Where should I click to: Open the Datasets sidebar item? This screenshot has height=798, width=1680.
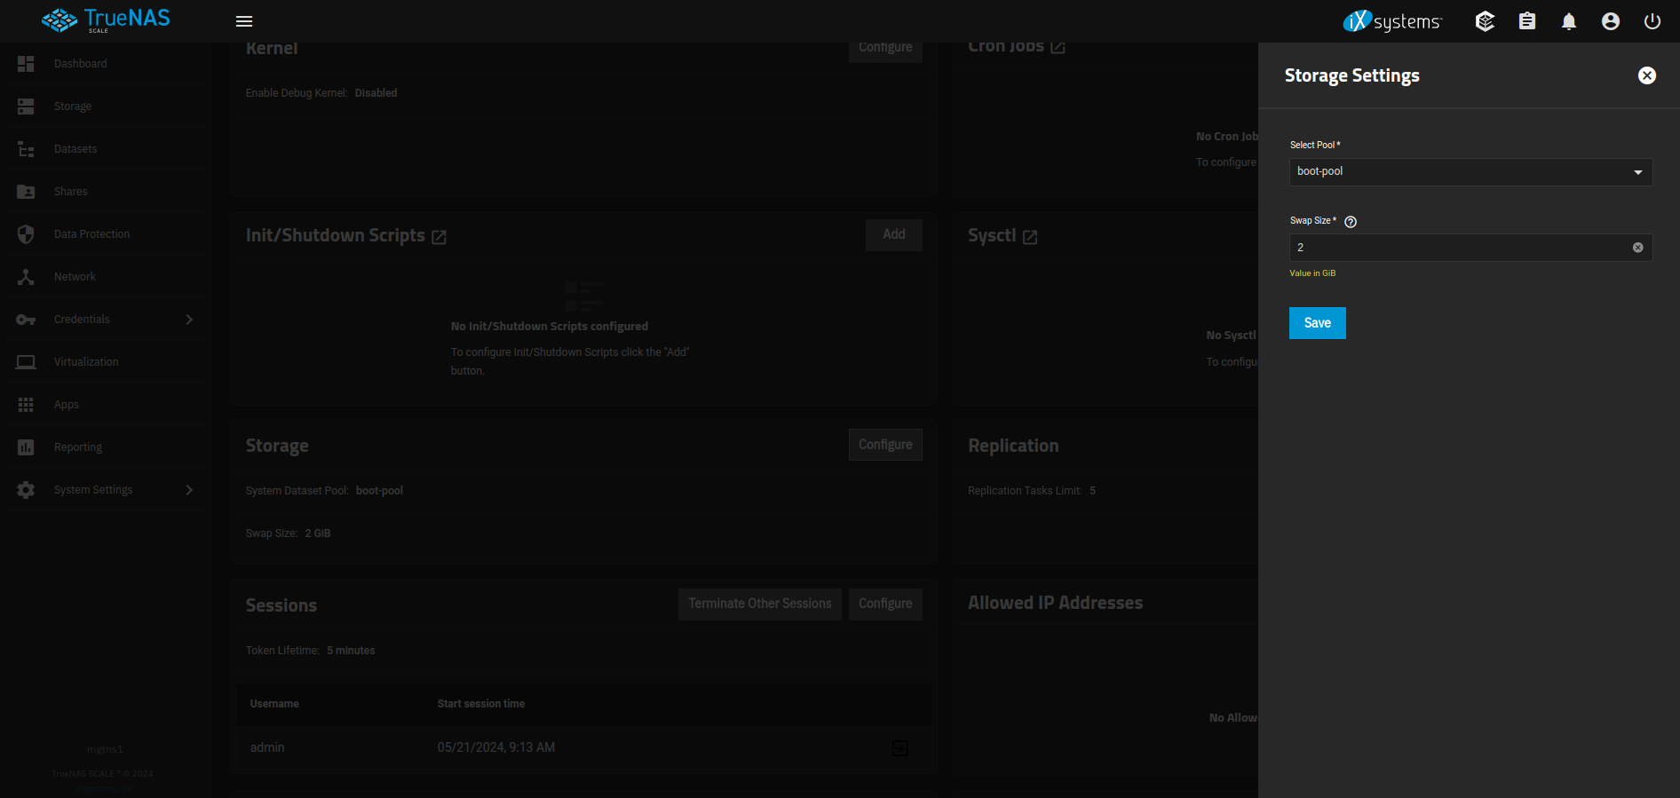[75, 149]
